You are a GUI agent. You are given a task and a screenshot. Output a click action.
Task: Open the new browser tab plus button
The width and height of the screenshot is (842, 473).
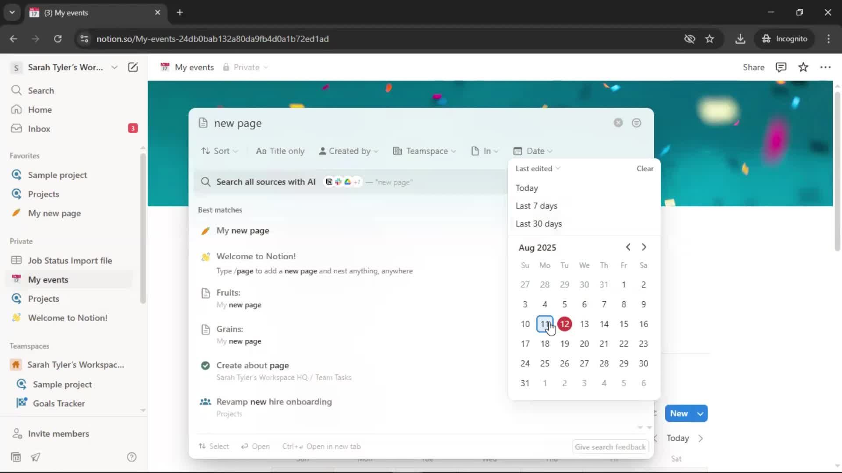pos(179,12)
